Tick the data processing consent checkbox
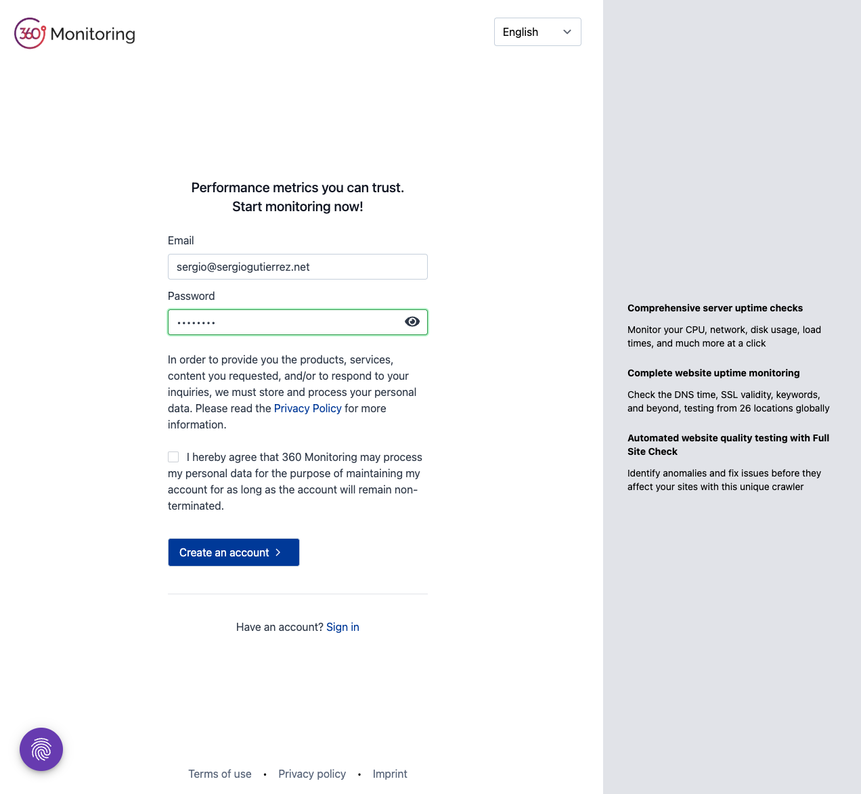This screenshot has width=861, height=794. click(173, 457)
